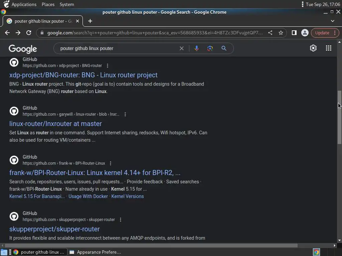Open a new tab
The height and width of the screenshot is (256, 342).
point(90,21)
